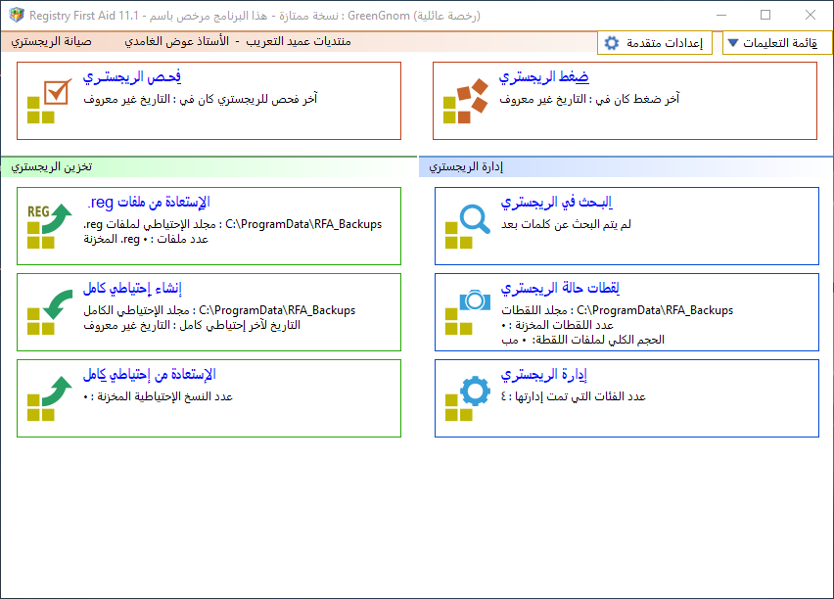Open the لقطات حالة الريجستري link

click(x=560, y=289)
